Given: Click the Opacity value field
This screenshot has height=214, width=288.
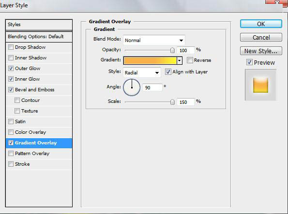Looking at the screenshot, I should (x=185, y=50).
